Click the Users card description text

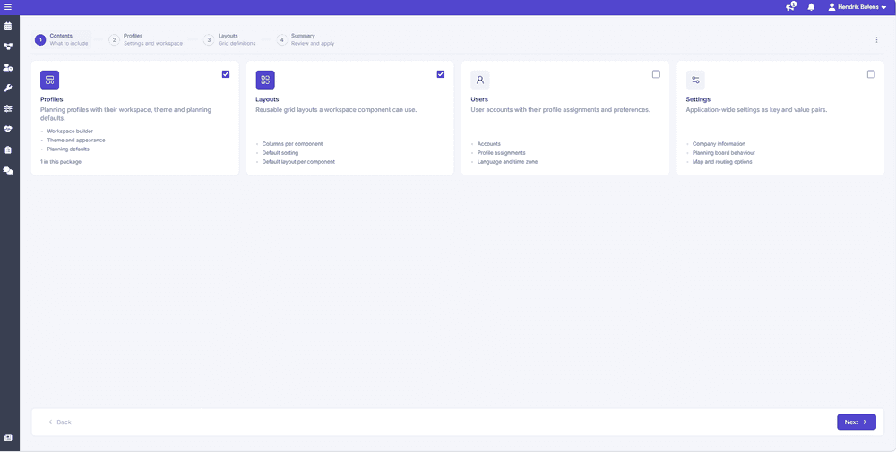pos(560,109)
